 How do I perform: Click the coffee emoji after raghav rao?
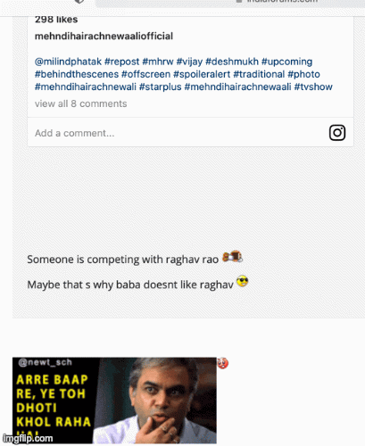233,256
